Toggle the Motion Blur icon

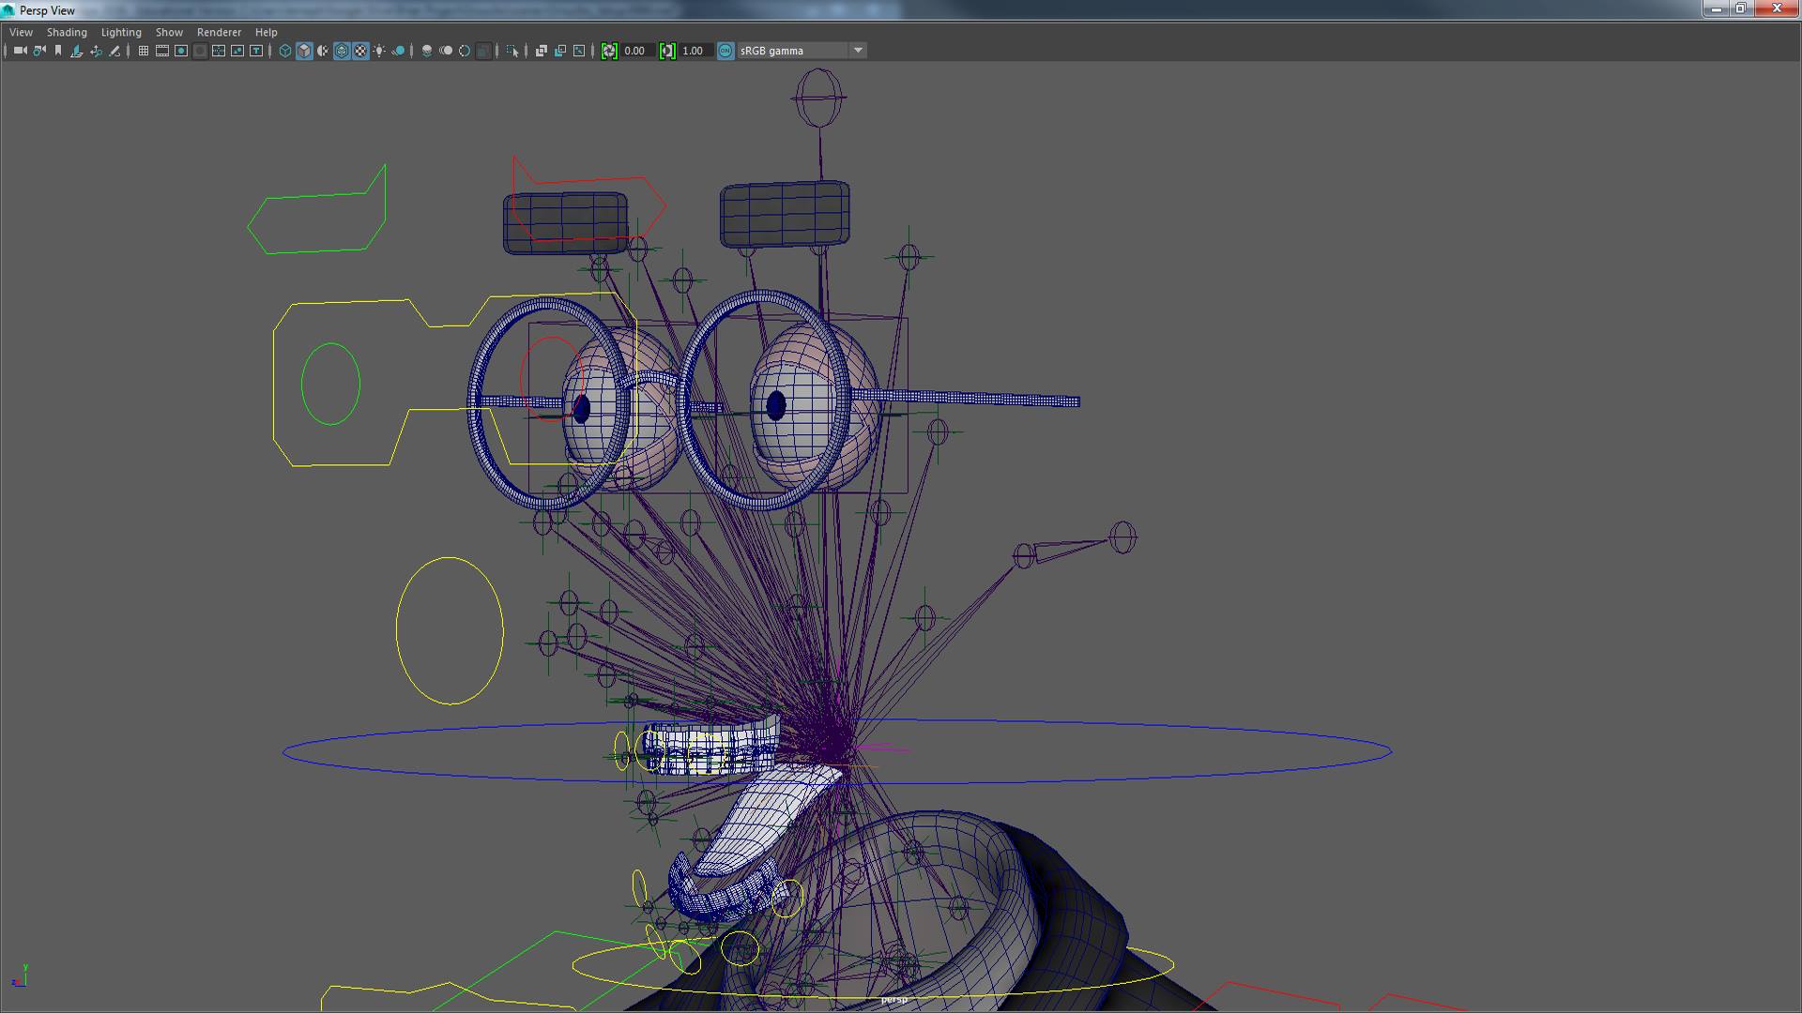click(x=446, y=51)
